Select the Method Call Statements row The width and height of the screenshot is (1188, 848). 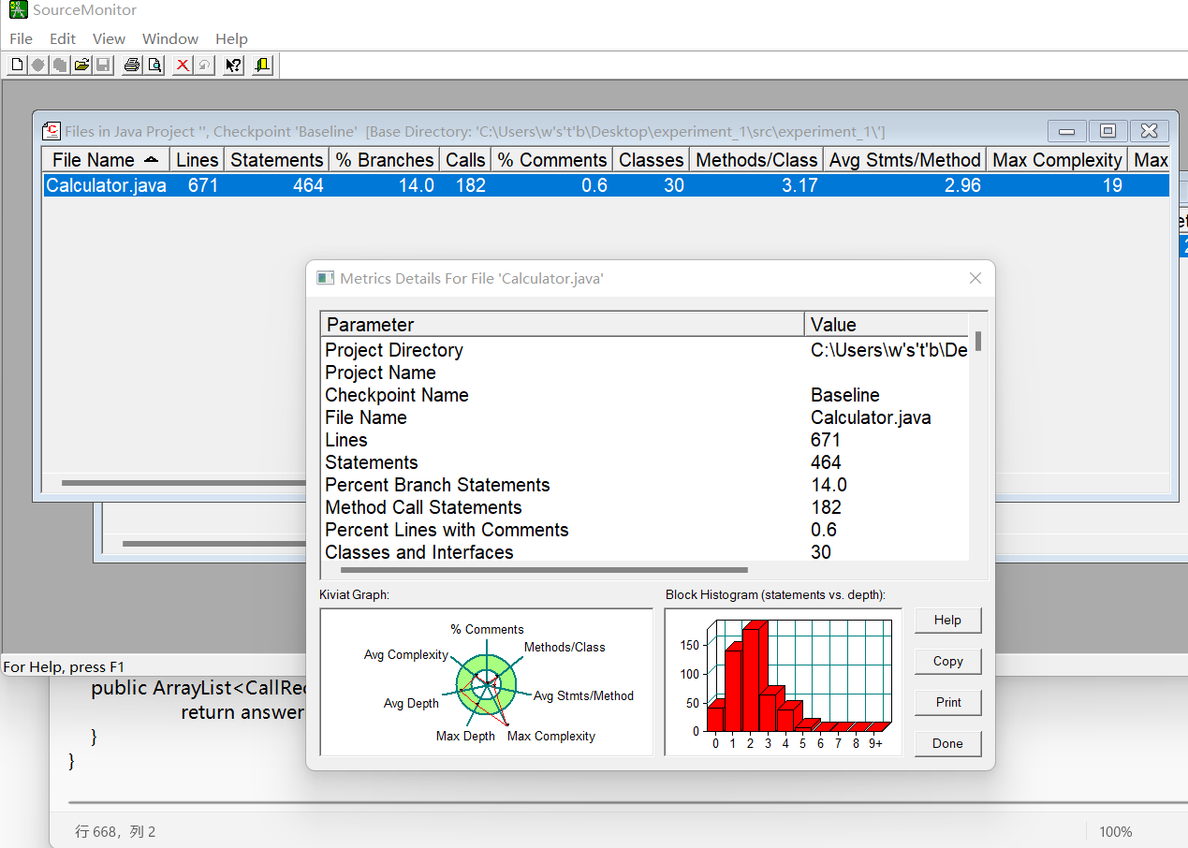pyautogui.click(x=646, y=507)
